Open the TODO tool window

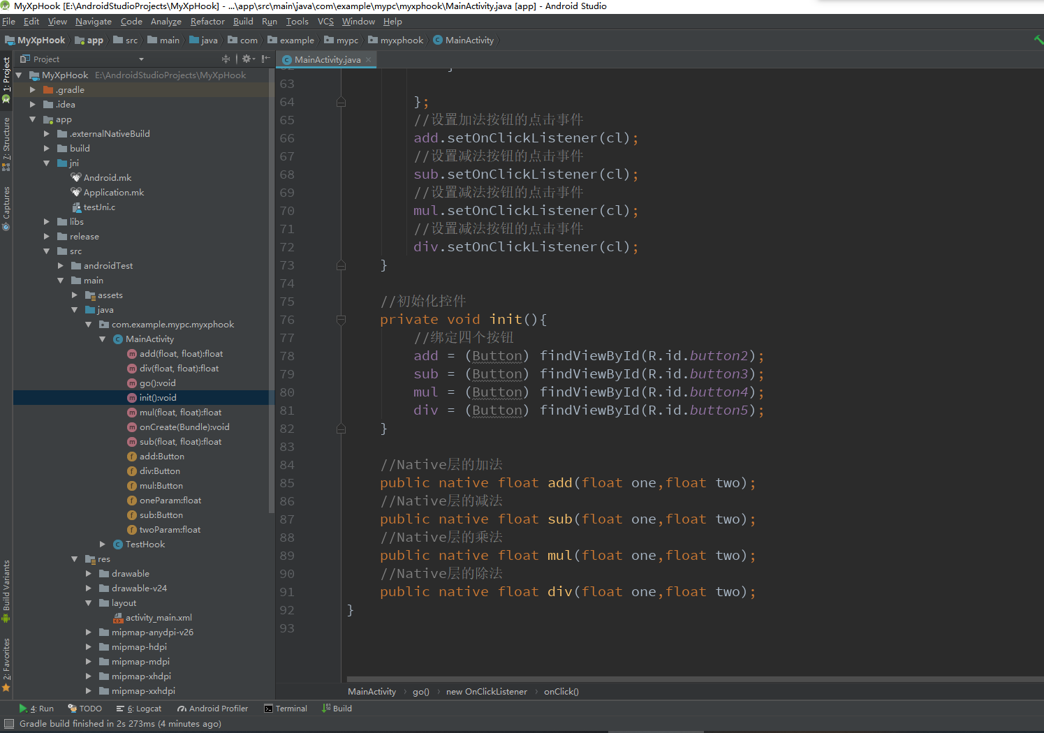pyautogui.click(x=84, y=709)
